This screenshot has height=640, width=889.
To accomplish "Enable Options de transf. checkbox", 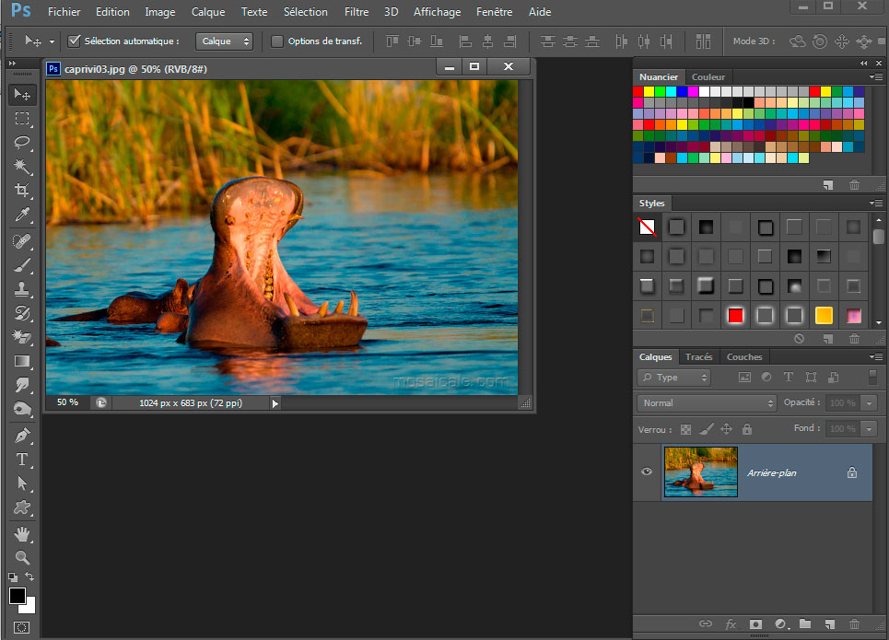I will [277, 41].
